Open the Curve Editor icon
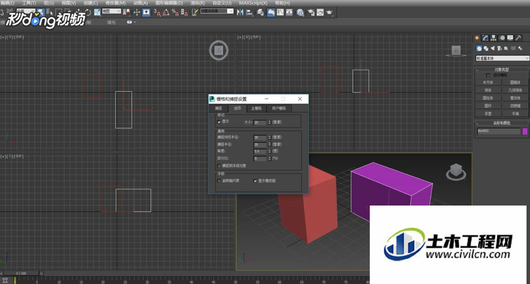The width and height of the screenshot is (530, 284). point(280,12)
